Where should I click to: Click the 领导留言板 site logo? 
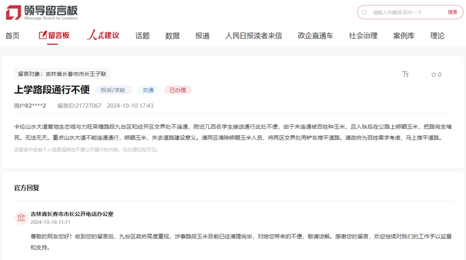click(42, 12)
